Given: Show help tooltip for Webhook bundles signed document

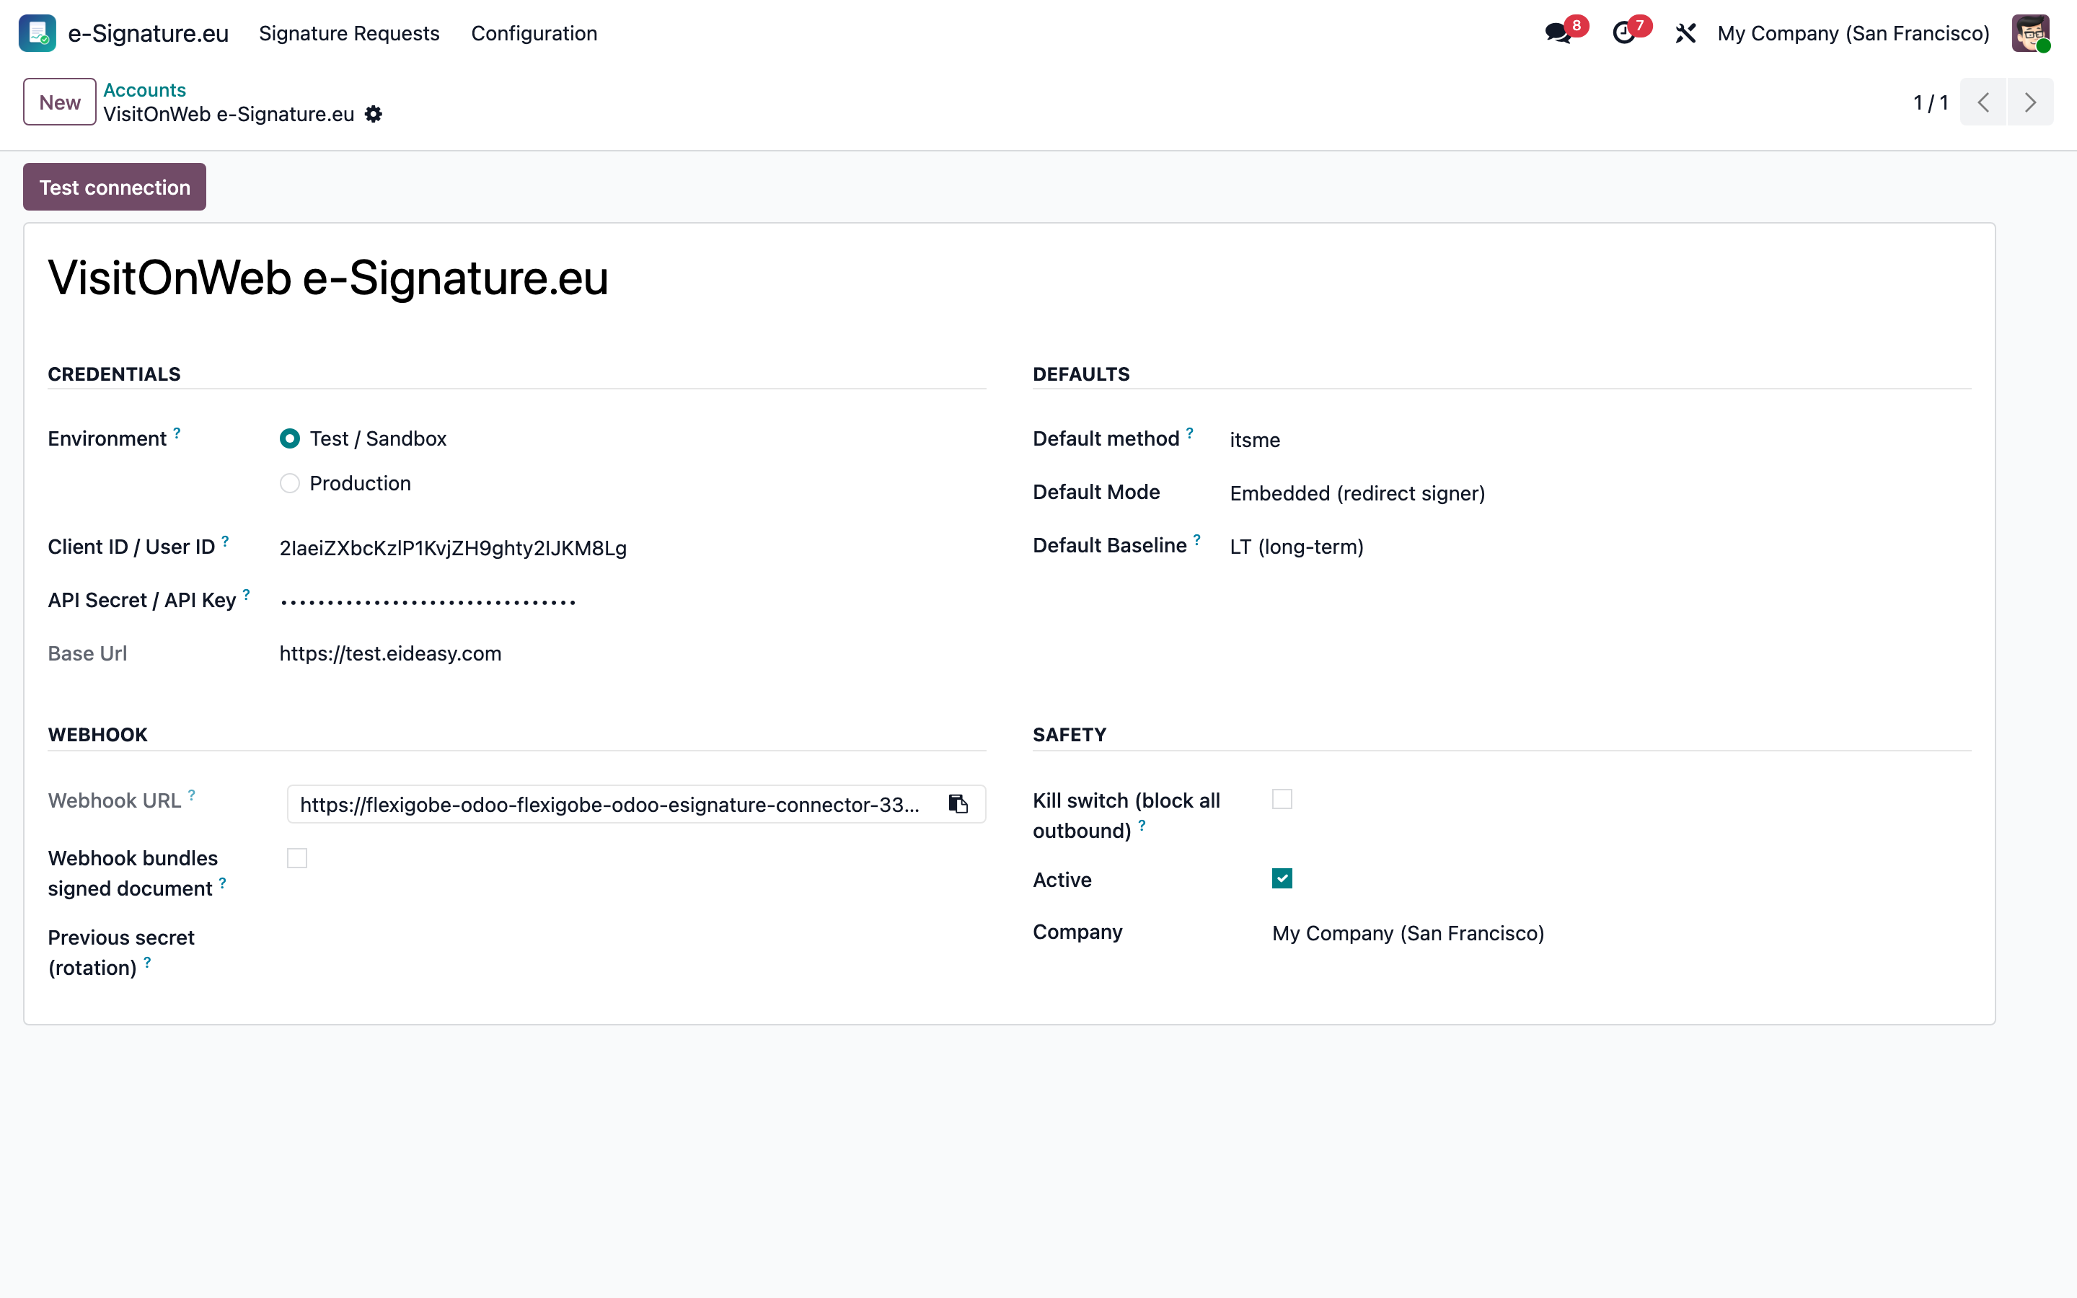Looking at the screenshot, I should (x=222, y=883).
